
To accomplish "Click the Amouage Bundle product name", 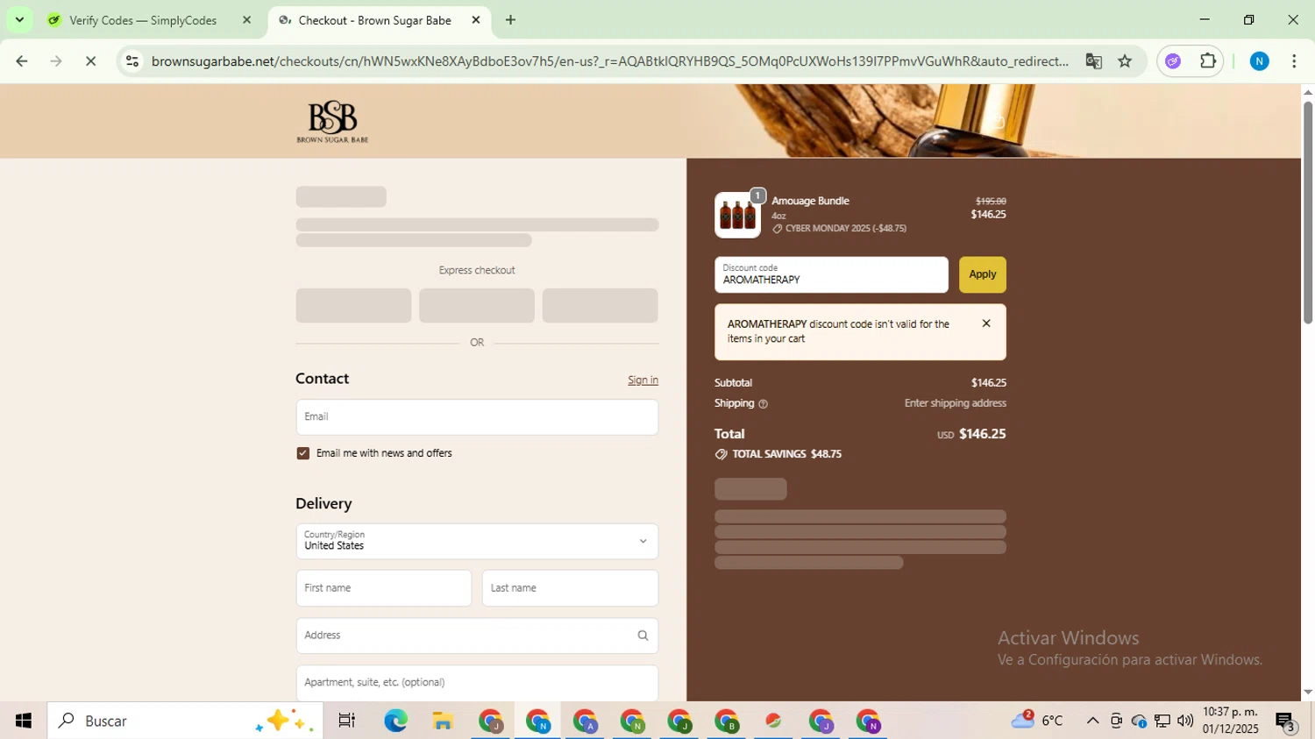I will coord(810,201).
